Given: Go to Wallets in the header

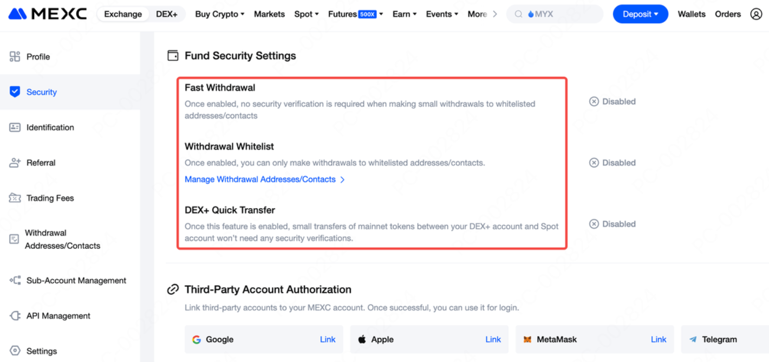Looking at the screenshot, I should tap(692, 14).
